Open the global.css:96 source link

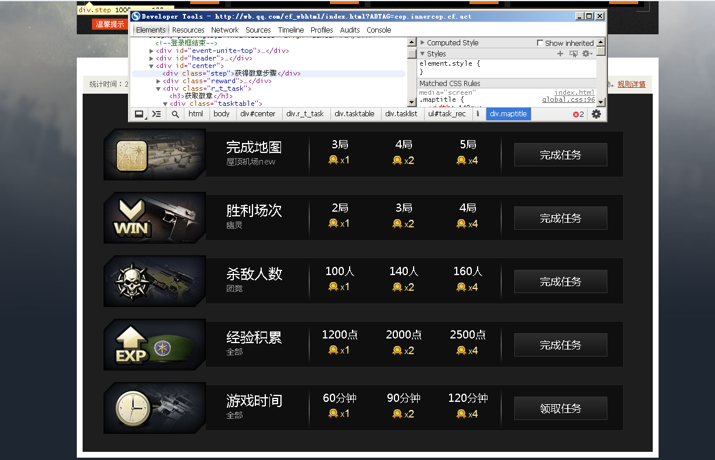[568, 99]
